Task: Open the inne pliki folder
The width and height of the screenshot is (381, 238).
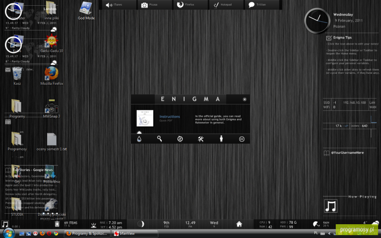Action: click(51, 10)
